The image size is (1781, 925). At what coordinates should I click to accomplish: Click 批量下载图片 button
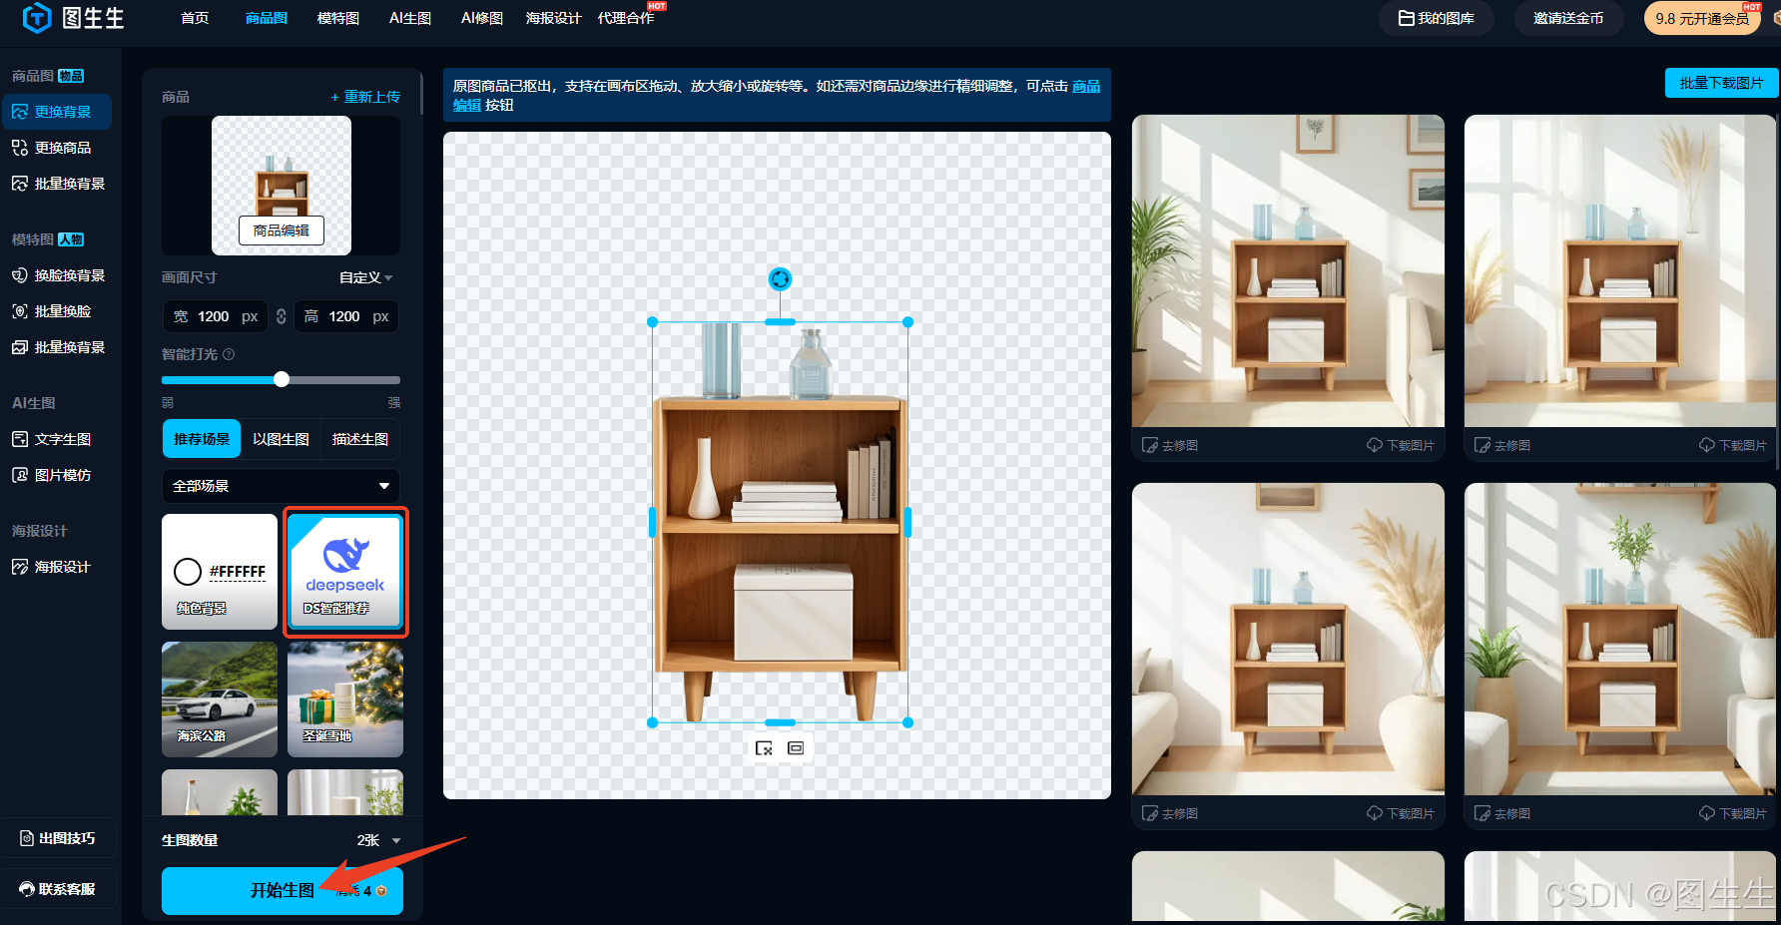point(1721,83)
